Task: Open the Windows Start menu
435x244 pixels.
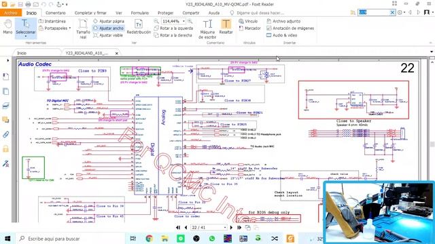Action: [x=7, y=239]
